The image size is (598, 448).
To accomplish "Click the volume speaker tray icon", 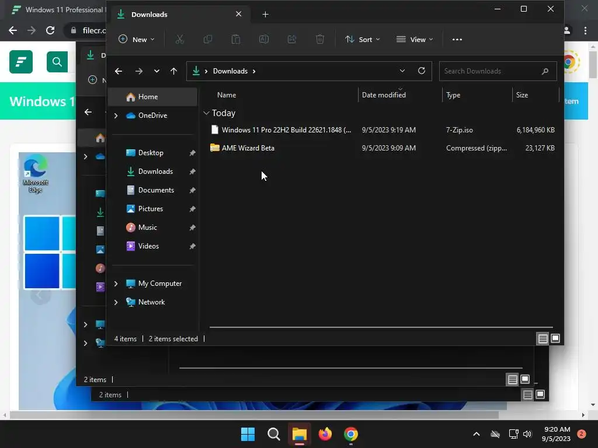I will tap(527, 434).
